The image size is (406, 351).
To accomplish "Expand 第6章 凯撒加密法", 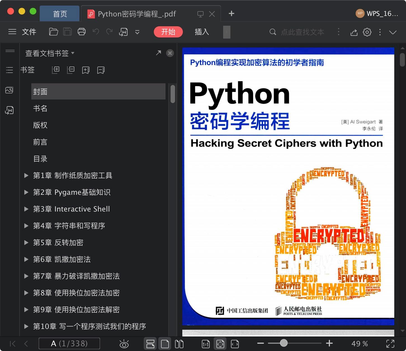I will coord(26,259).
